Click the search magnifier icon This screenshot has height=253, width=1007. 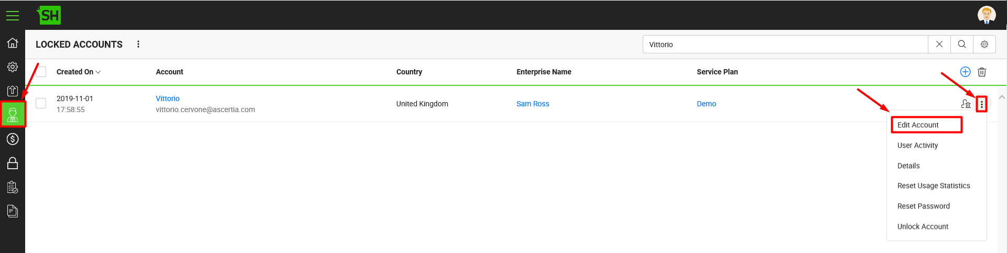[x=962, y=45]
